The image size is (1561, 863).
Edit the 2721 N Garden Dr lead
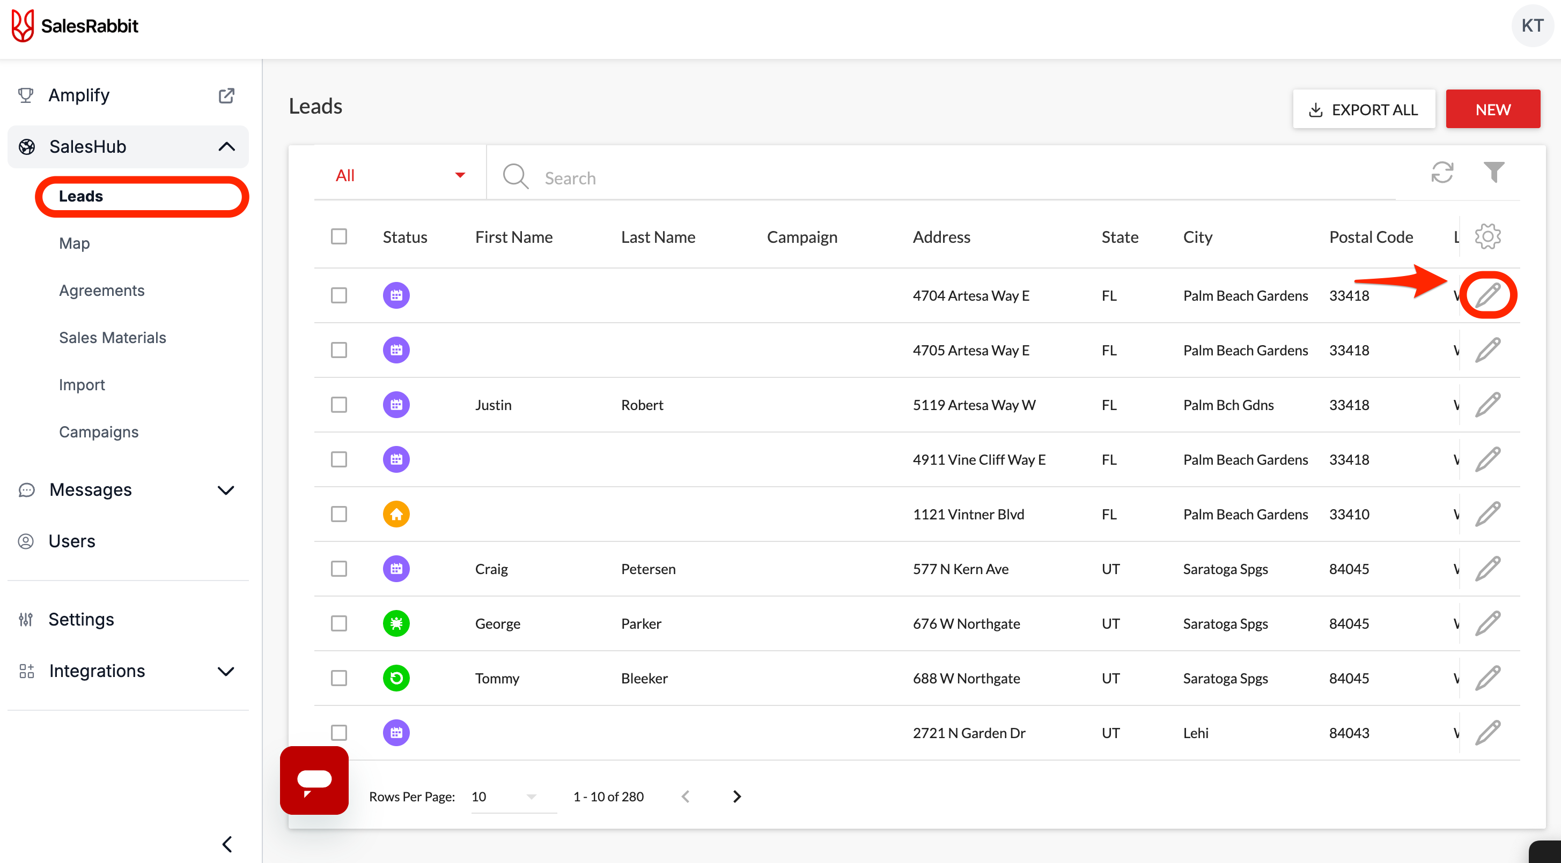click(x=1488, y=733)
